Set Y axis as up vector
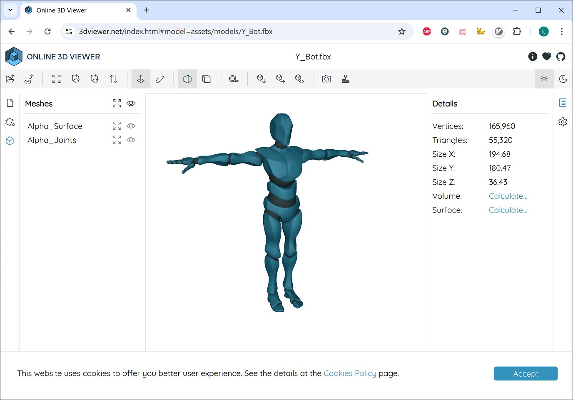This screenshot has height=400, width=573. pyautogui.click(x=76, y=79)
